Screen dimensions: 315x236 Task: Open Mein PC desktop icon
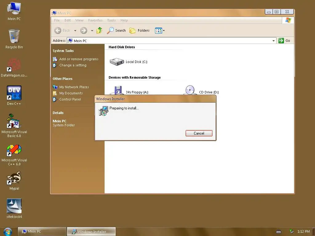coord(14,11)
